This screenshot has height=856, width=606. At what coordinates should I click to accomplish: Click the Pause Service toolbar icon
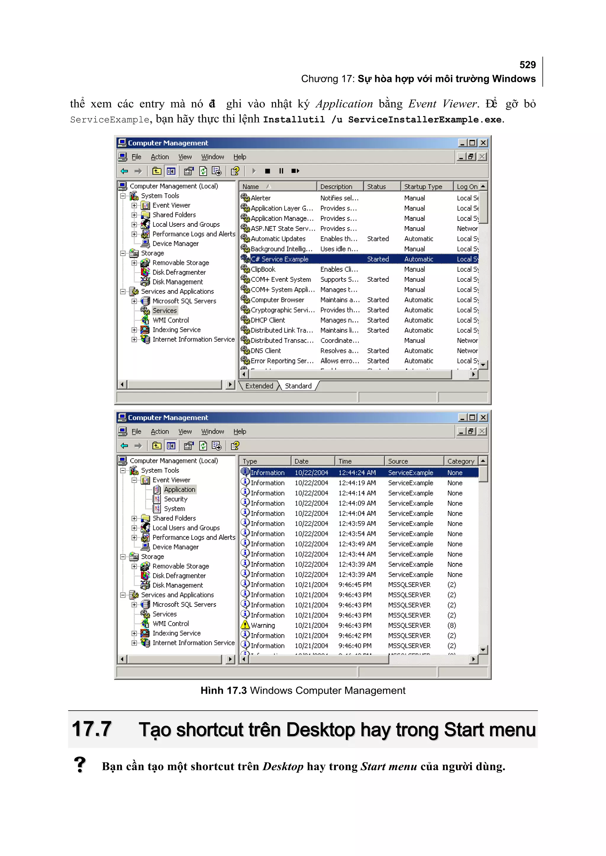click(281, 171)
